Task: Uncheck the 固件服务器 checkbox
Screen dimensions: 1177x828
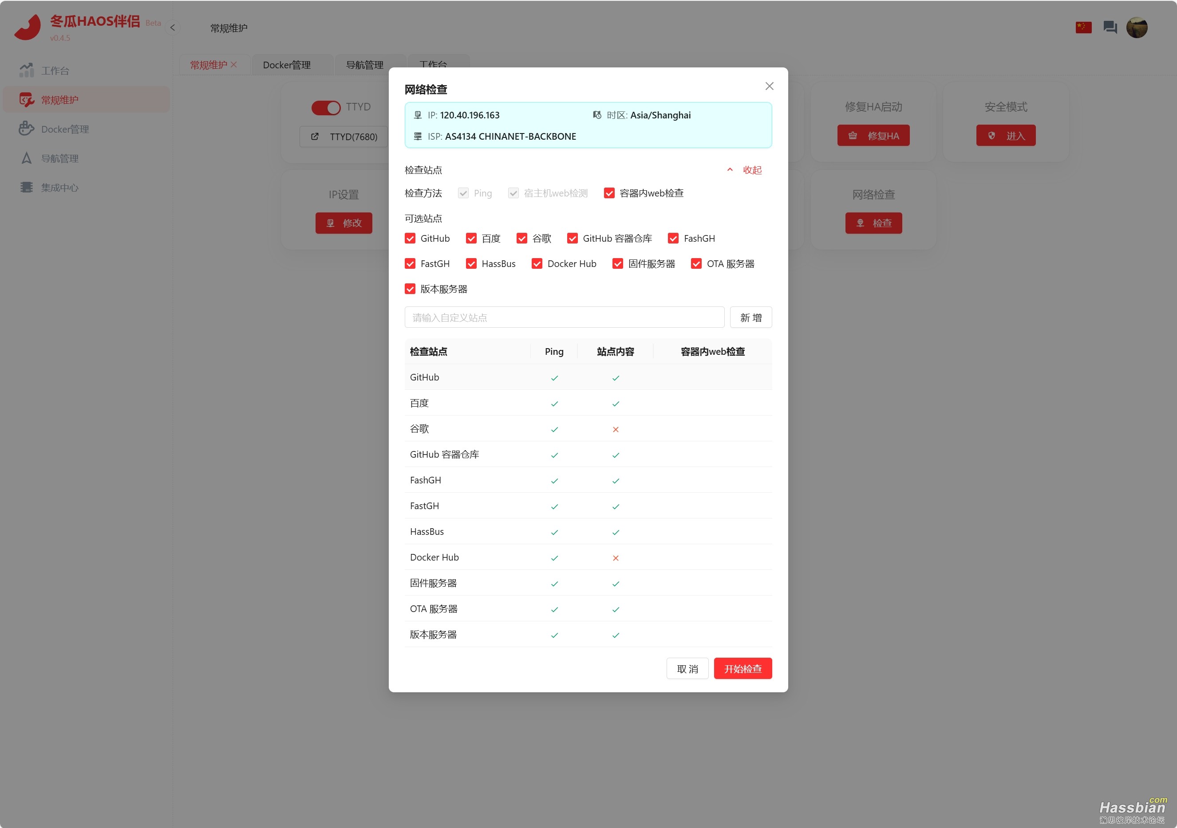Action: click(x=618, y=263)
